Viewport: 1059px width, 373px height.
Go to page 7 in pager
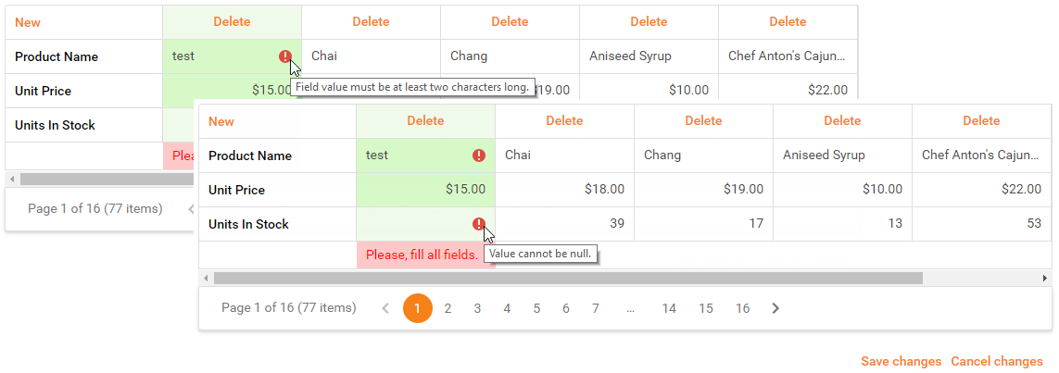595,308
